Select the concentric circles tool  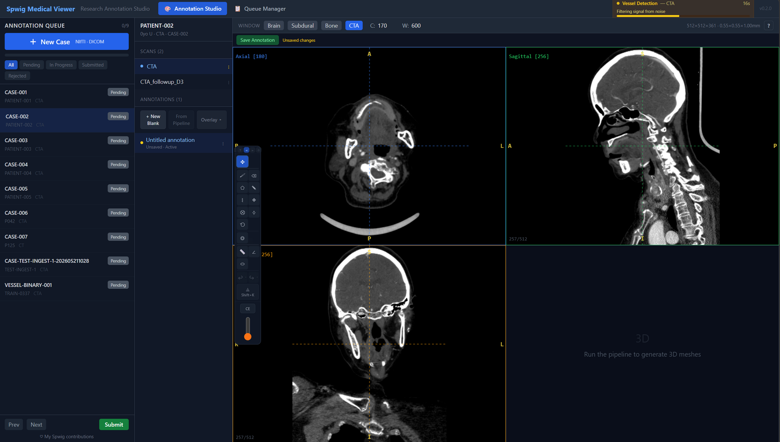point(243,238)
